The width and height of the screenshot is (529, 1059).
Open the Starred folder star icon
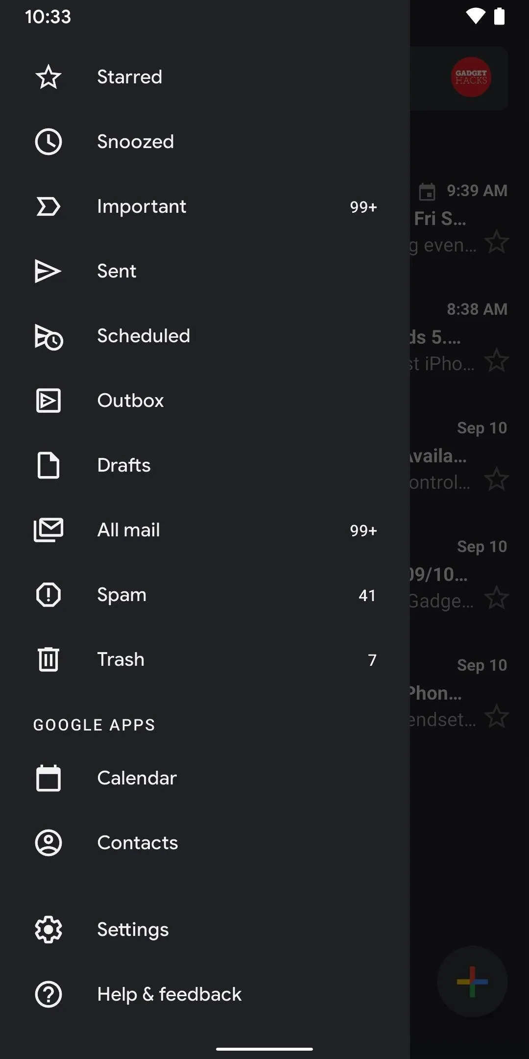click(x=48, y=77)
